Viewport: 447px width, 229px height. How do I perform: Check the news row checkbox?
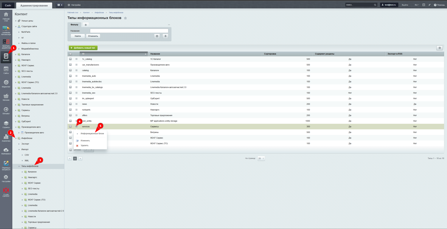tap(71, 104)
